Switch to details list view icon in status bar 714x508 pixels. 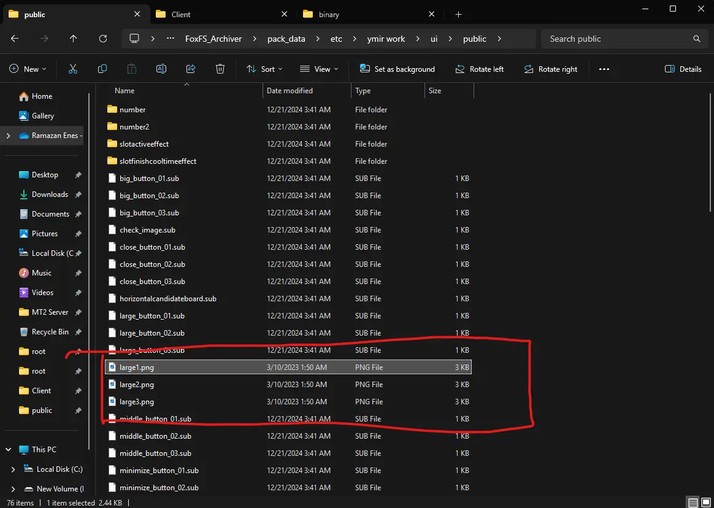[x=693, y=502]
